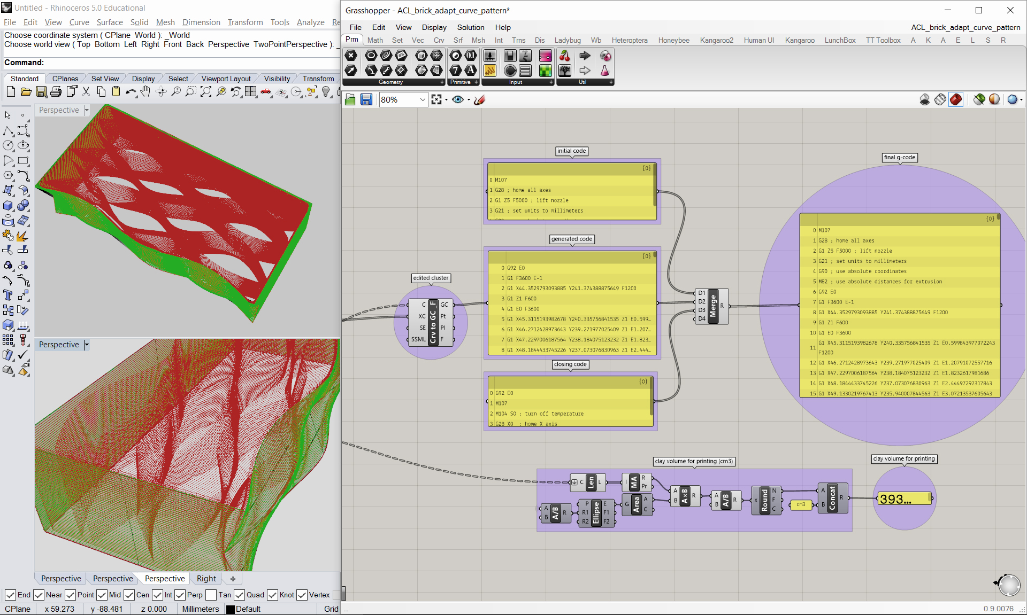Switch to the Kangaroo2 component tab
This screenshot has width=1027, height=615.
point(716,40)
